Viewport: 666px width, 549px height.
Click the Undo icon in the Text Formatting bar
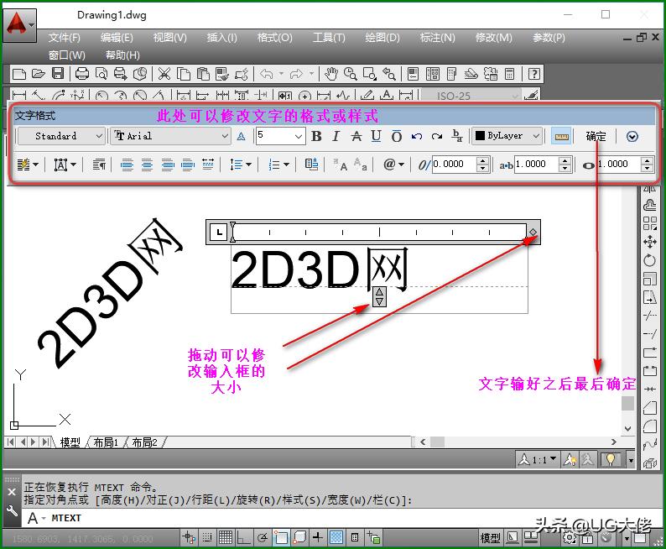coord(417,136)
